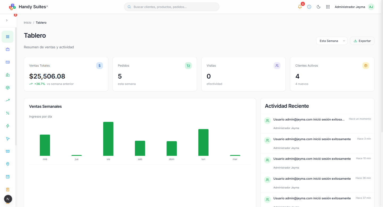Screen dimensions: 383x207
Task: Select the package products icon in sidebar
Action: [7, 87]
